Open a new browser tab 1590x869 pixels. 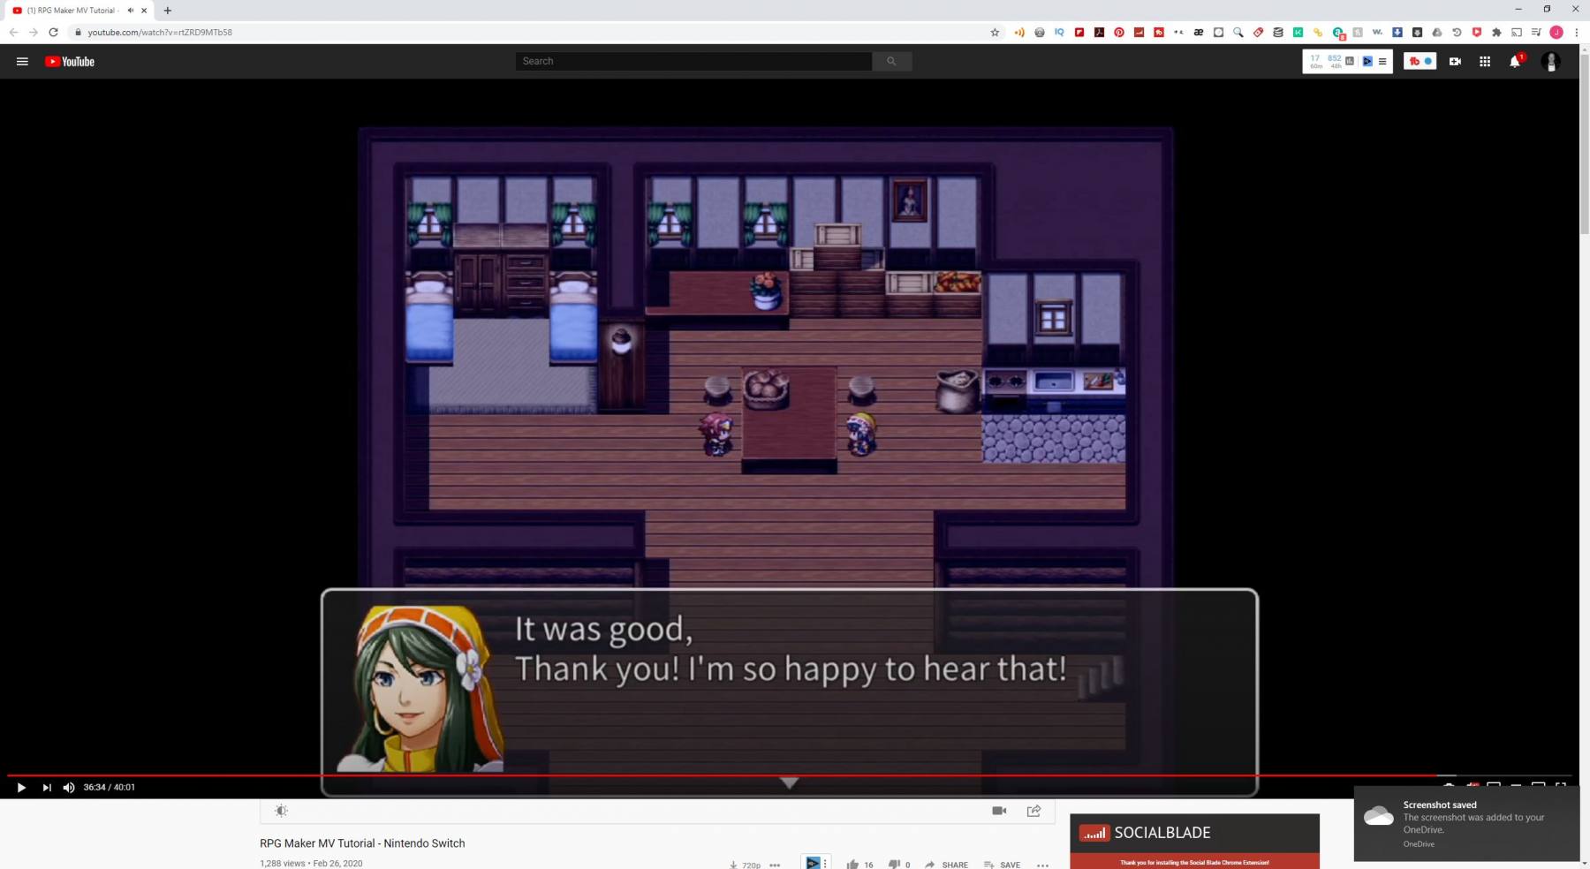(x=168, y=11)
